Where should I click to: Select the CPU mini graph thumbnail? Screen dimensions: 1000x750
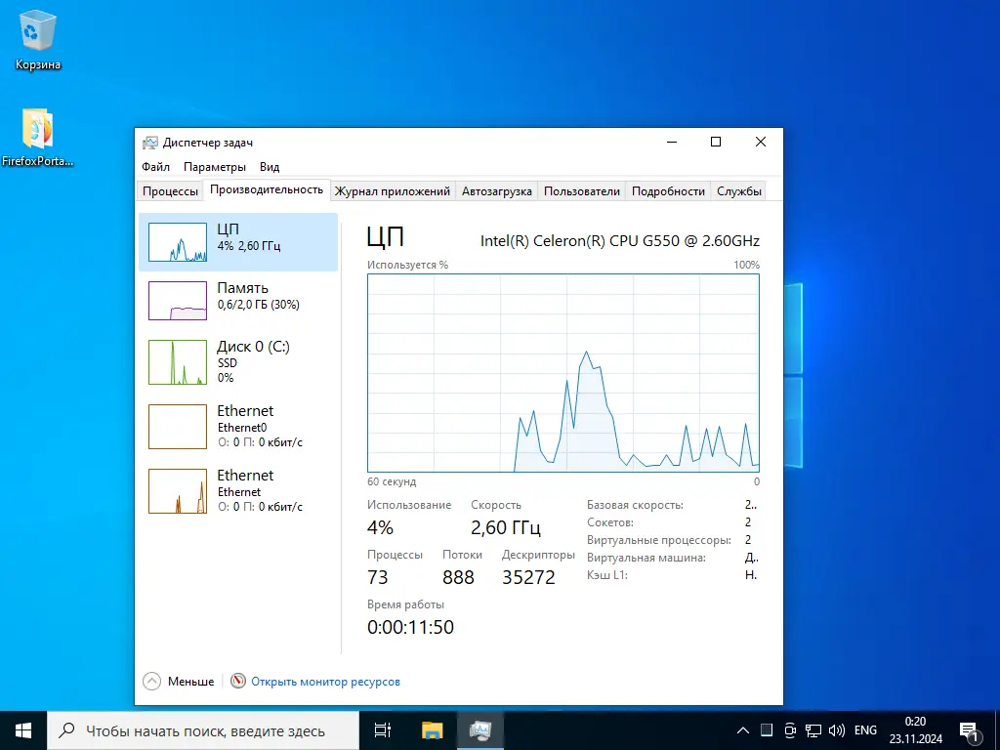178,242
